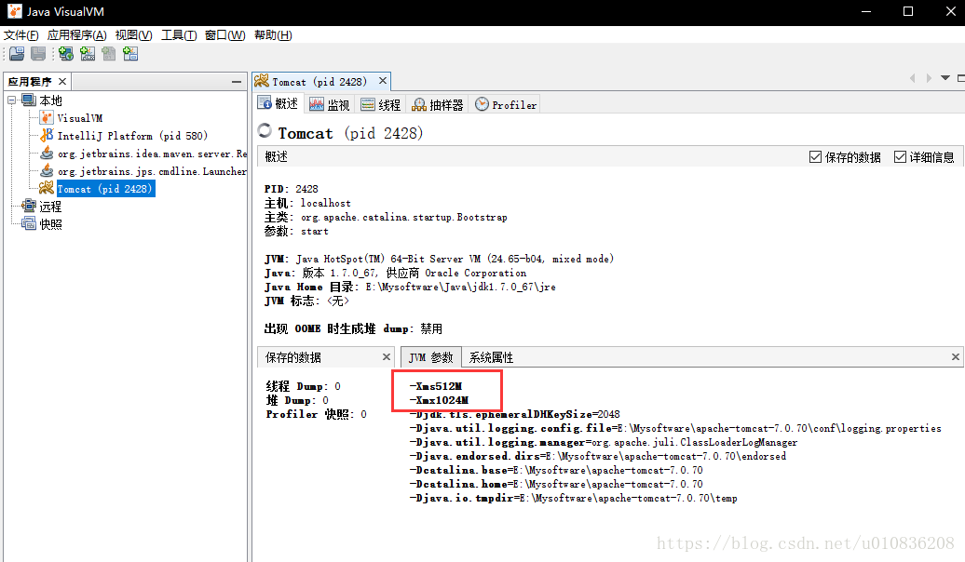Select Tomcat (pid 2428) tree entry

pos(104,188)
